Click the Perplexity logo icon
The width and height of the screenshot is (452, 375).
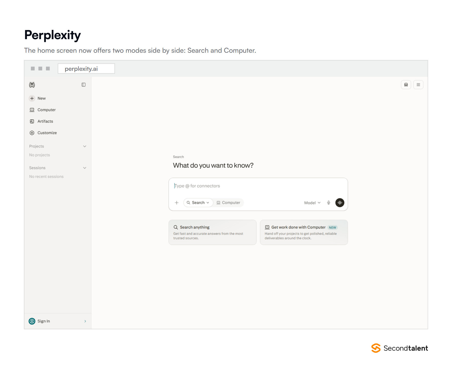coord(32,85)
